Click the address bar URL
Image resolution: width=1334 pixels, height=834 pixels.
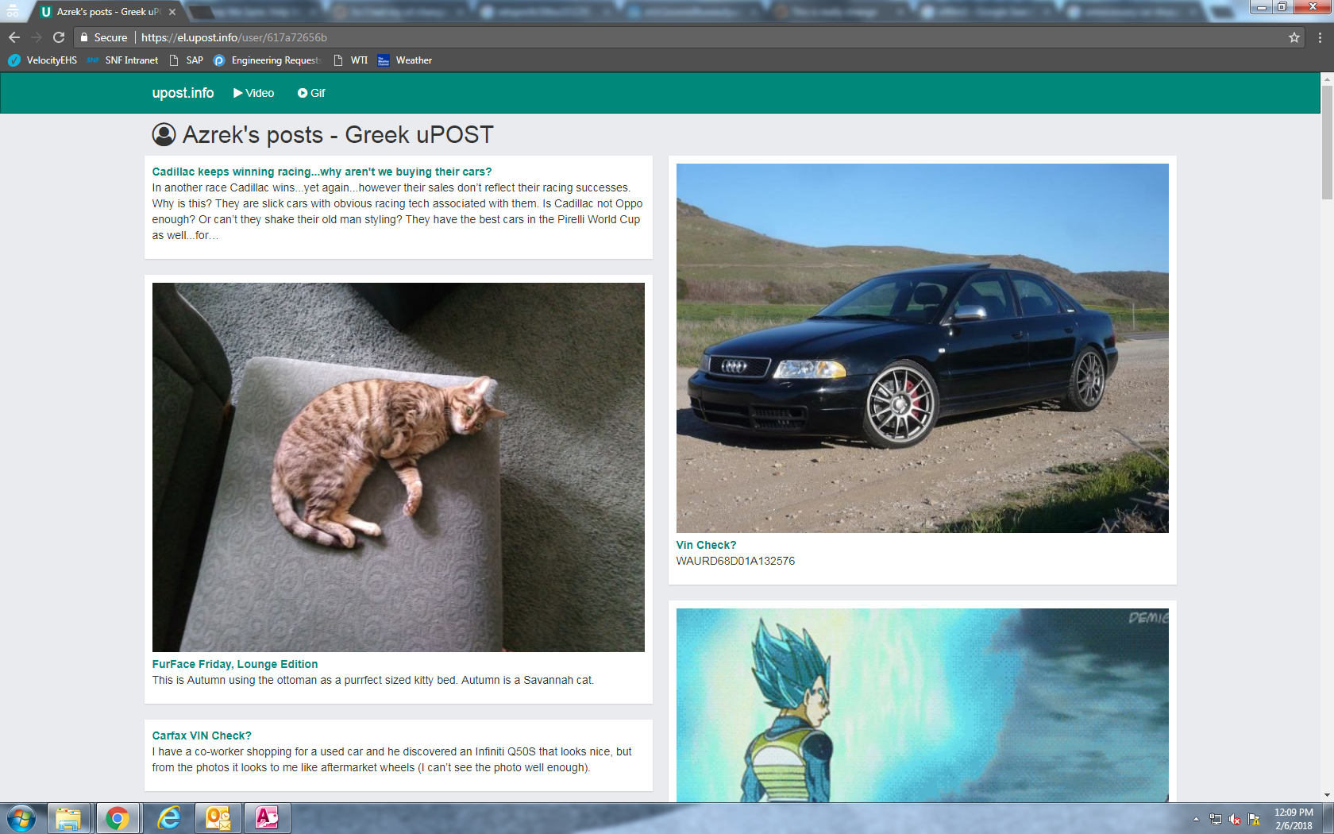point(234,37)
